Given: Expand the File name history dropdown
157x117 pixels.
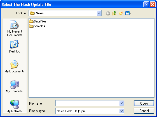Looking at the screenshot, I should point(122,103).
